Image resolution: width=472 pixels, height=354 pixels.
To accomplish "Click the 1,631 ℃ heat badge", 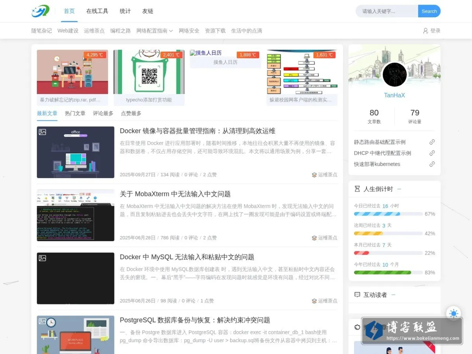I will point(324,55).
